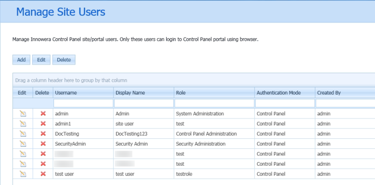The width and height of the screenshot is (375, 185).
Task: Sort by the Created By column header
Action: (x=345, y=93)
